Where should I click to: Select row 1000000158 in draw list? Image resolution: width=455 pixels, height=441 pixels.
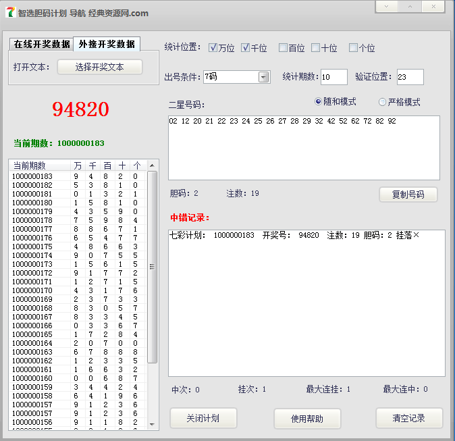coord(78,396)
